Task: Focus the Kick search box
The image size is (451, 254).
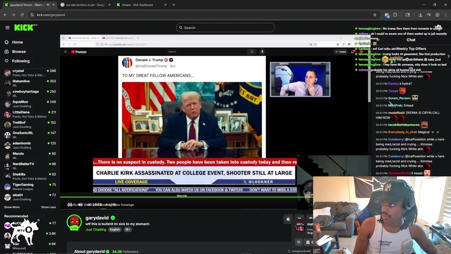Action: [225, 28]
